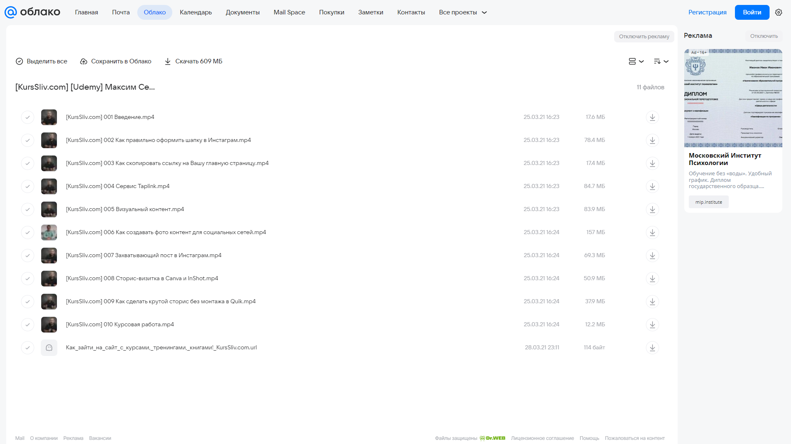Click the Облако logo icon

point(11,12)
